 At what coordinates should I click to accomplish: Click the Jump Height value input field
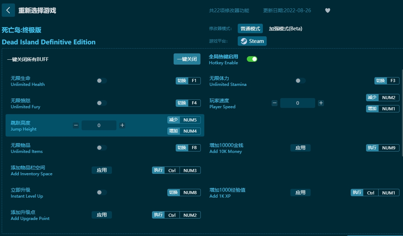99,125
